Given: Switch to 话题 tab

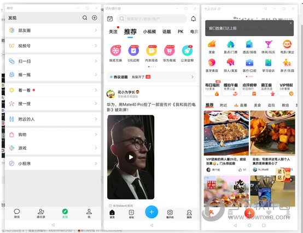Looking at the screenshot, I should pyautogui.click(x=167, y=32).
